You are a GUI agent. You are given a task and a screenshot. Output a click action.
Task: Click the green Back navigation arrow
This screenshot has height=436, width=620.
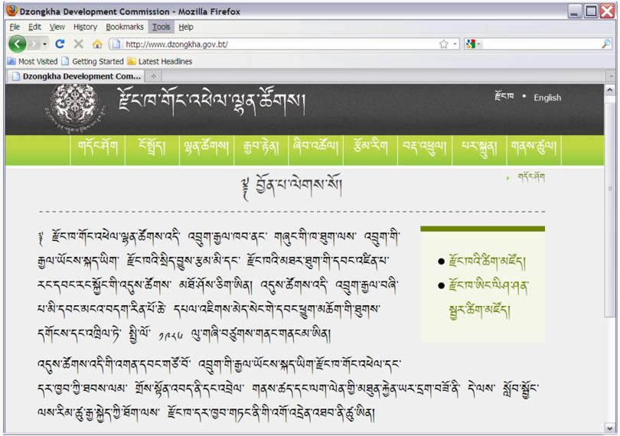(x=18, y=44)
